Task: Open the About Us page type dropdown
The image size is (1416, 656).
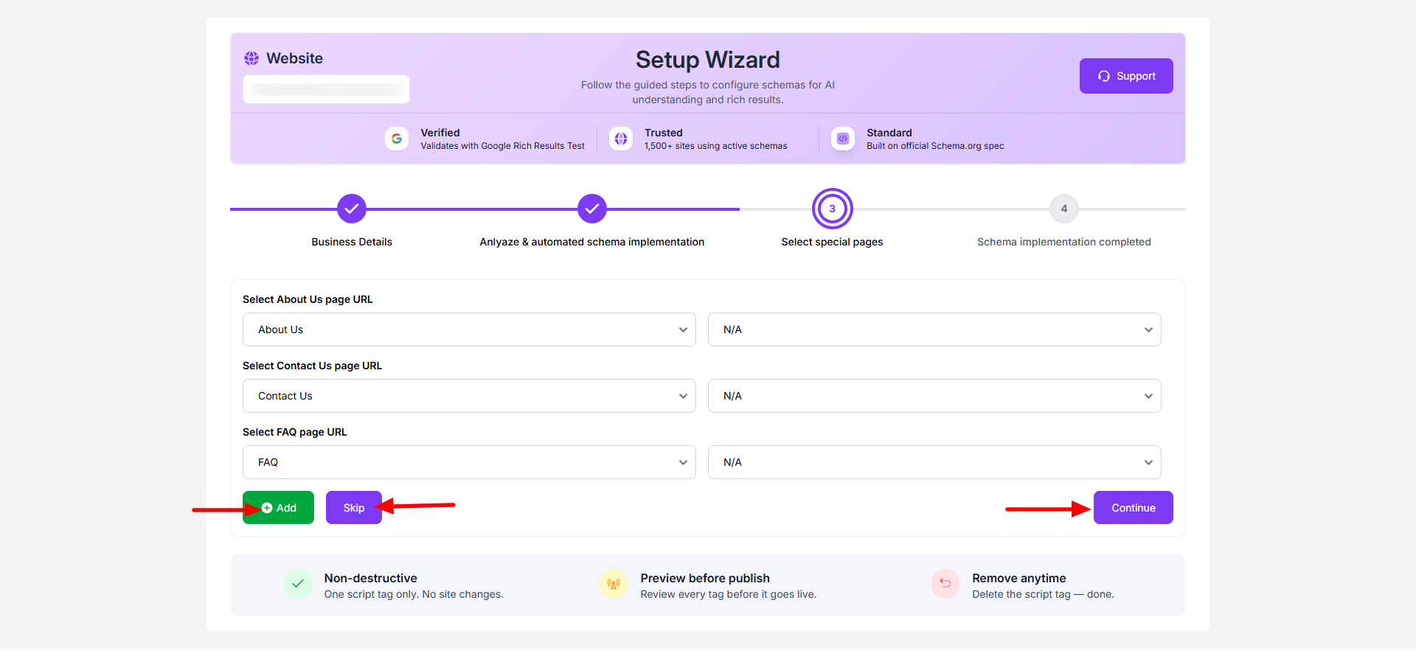Action: [469, 329]
